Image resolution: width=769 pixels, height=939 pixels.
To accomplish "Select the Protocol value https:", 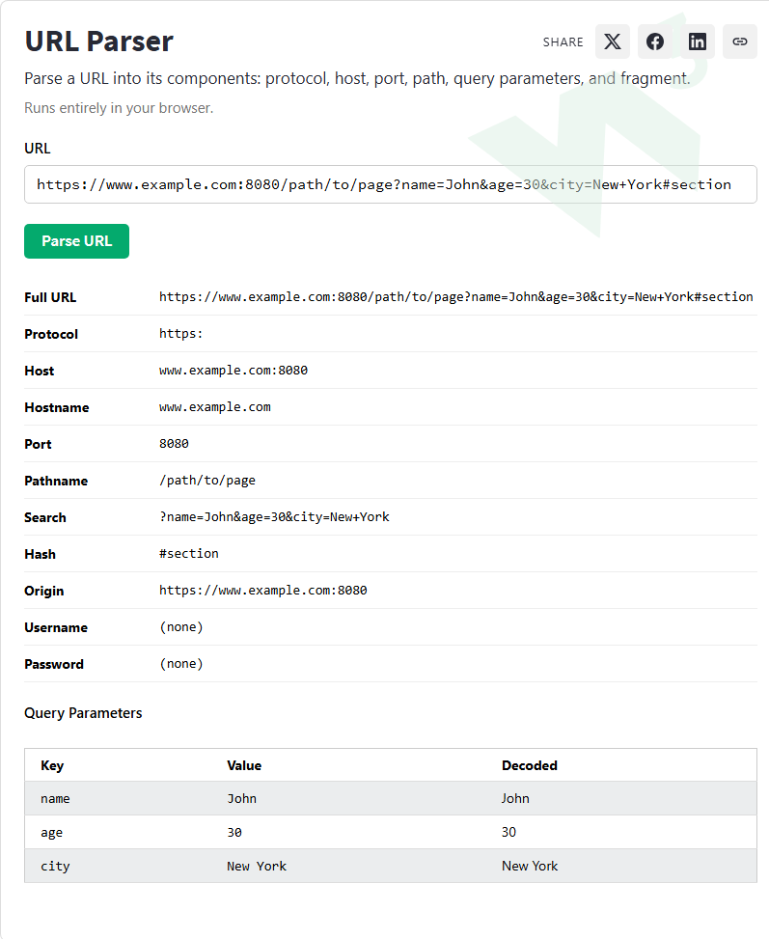I will (180, 334).
